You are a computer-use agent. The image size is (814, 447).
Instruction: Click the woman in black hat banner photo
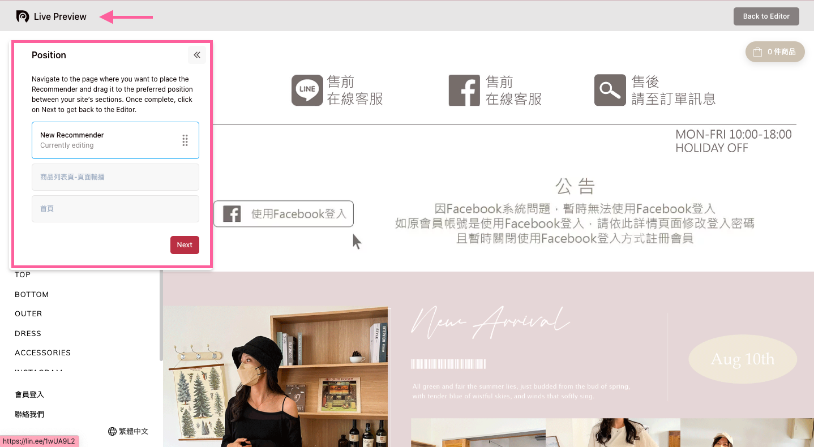pos(277,377)
